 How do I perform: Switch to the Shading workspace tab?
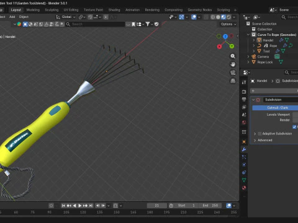pos(114,10)
